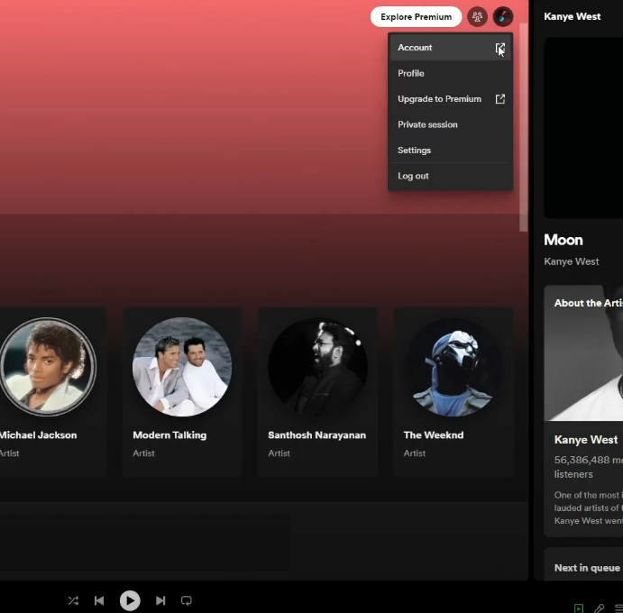Open Modern Talking artist image
The image size is (623, 613).
coord(182,367)
